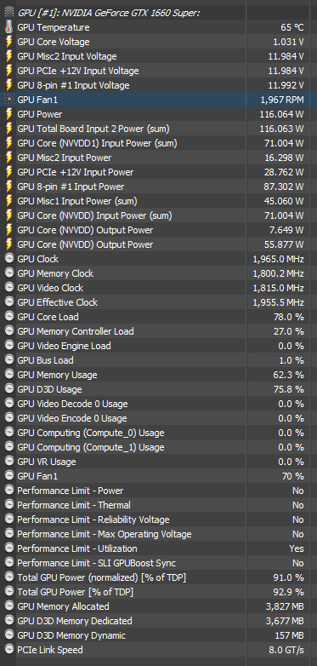Viewport: 317px width, 666px height.
Task: Click the 65 °C temperature value
Action: pyautogui.click(x=292, y=27)
